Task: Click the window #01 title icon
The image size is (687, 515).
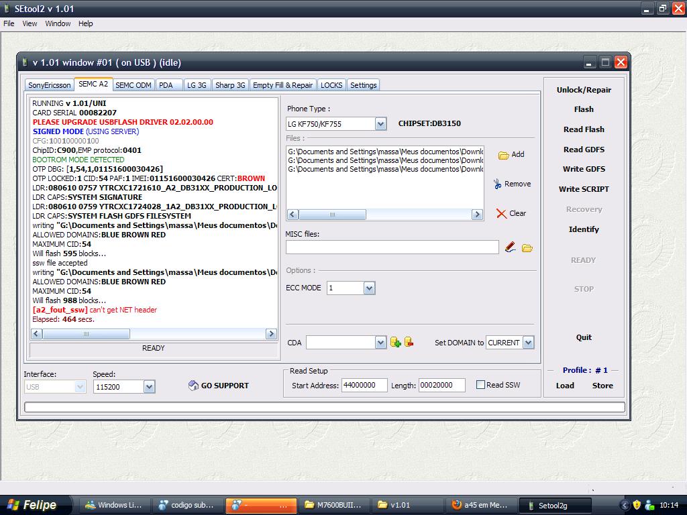Action: tap(25, 62)
